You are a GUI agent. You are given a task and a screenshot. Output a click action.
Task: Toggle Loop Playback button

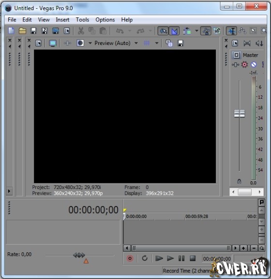(145, 258)
